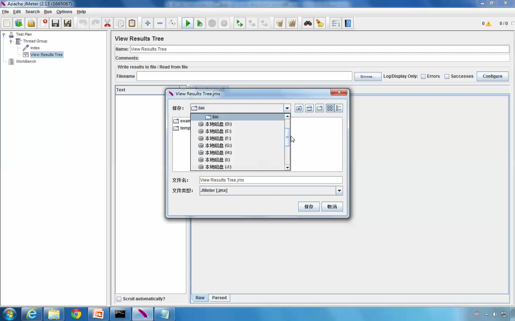
Task: Click Start no pauses icon
Action: [x=200, y=24]
